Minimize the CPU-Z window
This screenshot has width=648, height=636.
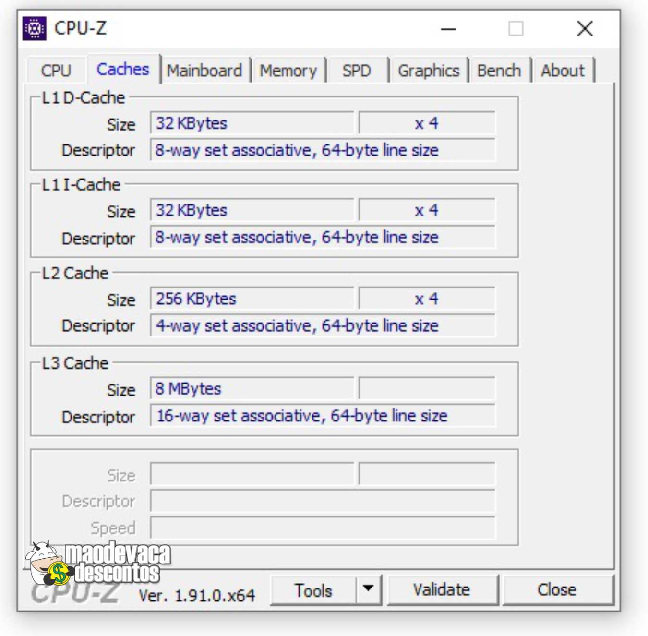[x=448, y=29]
